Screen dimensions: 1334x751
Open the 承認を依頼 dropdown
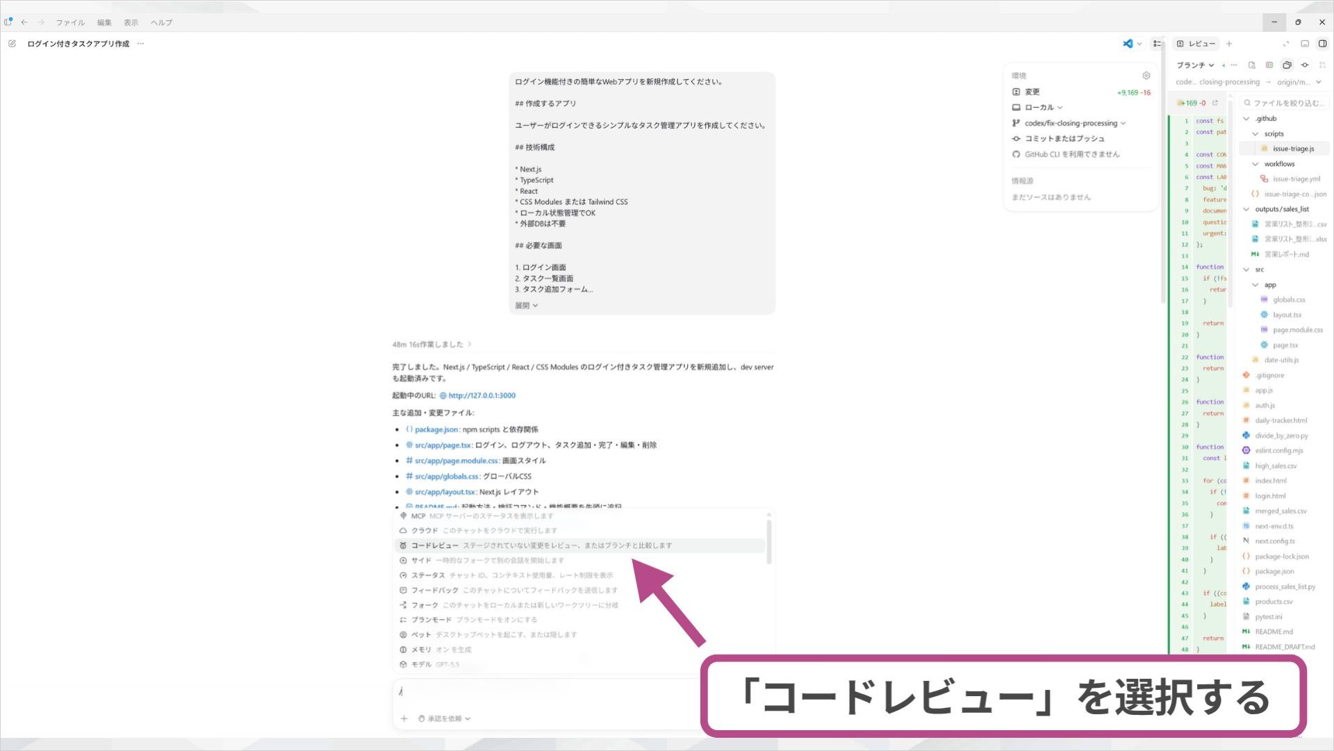click(445, 719)
